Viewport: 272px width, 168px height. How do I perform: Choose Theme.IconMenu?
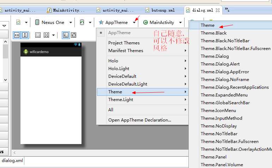click(231, 111)
